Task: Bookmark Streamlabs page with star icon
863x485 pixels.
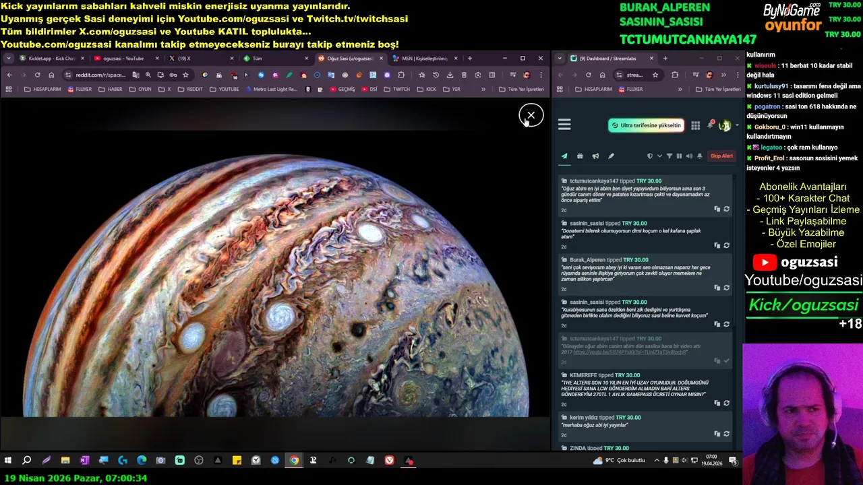Action: 655,75
